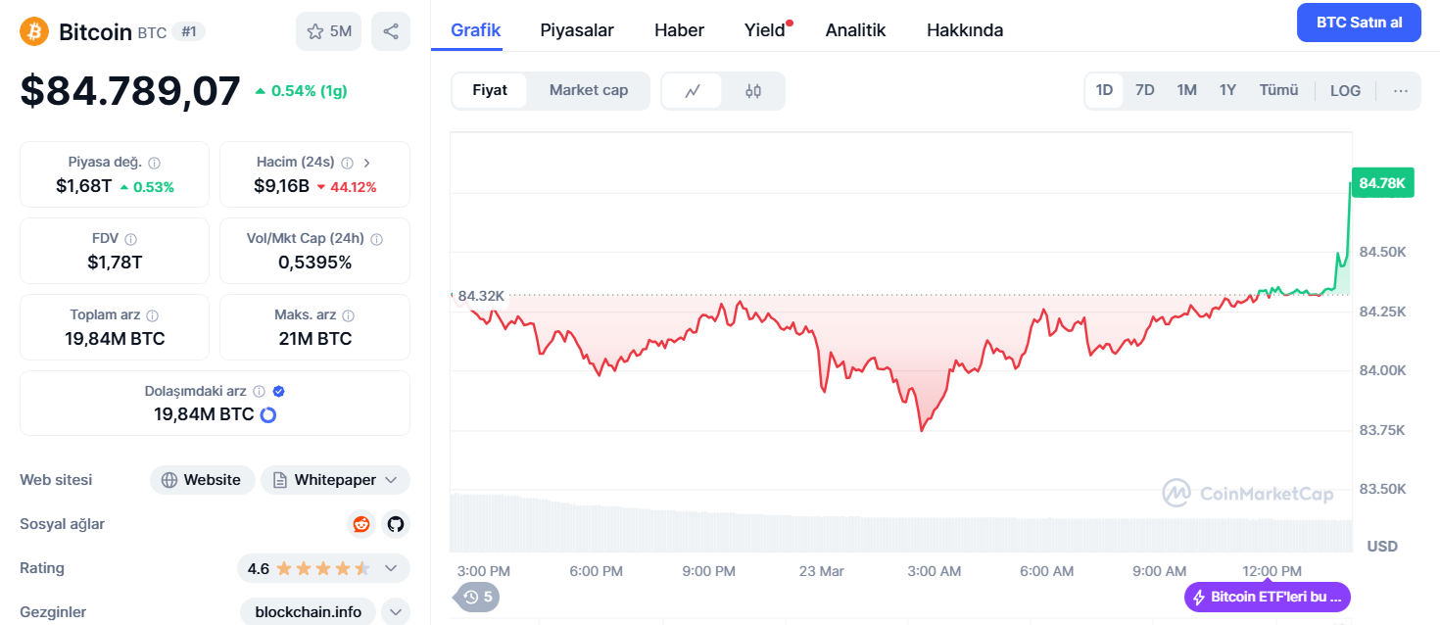Click the $84.789,07 price text

click(x=130, y=91)
